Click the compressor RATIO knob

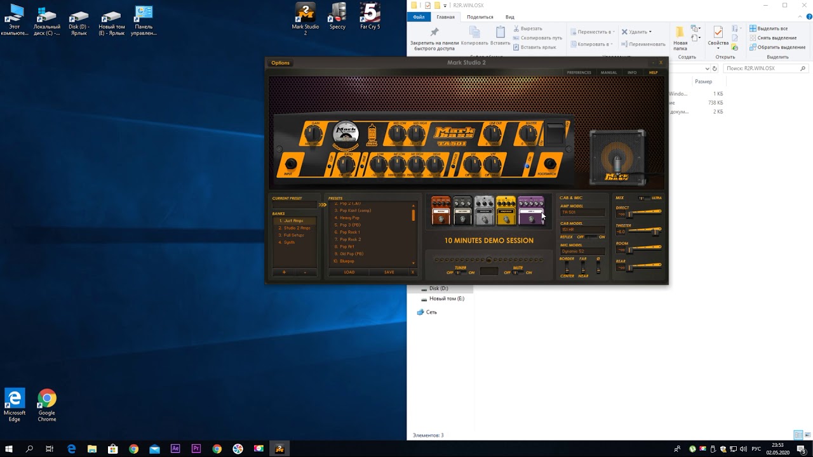point(347,164)
